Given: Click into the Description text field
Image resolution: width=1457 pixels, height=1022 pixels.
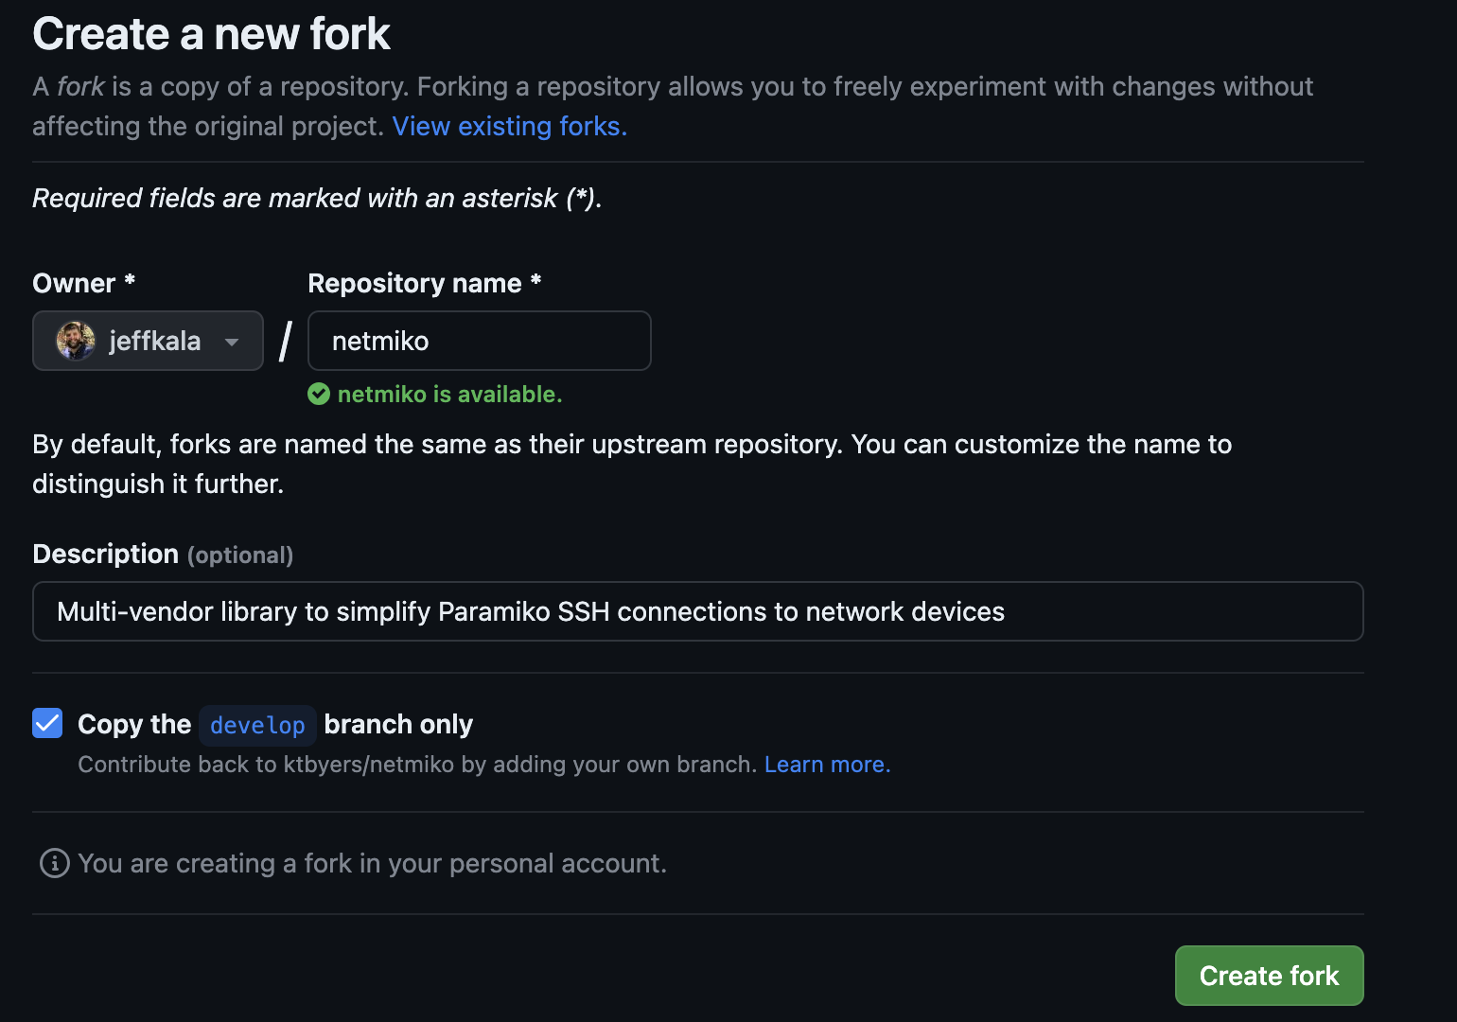Looking at the screenshot, I should pyautogui.click(x=698, y=611).
